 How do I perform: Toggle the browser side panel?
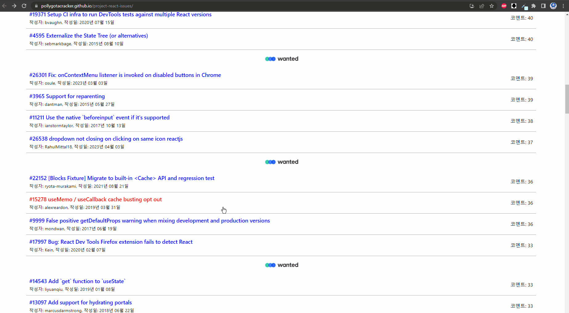point(543,6)
